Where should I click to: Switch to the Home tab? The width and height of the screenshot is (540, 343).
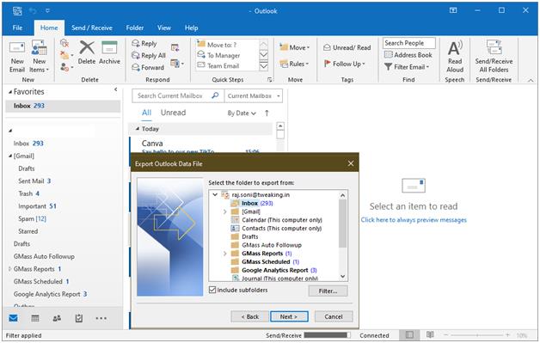pyautogui.click(x=49, y=28)
